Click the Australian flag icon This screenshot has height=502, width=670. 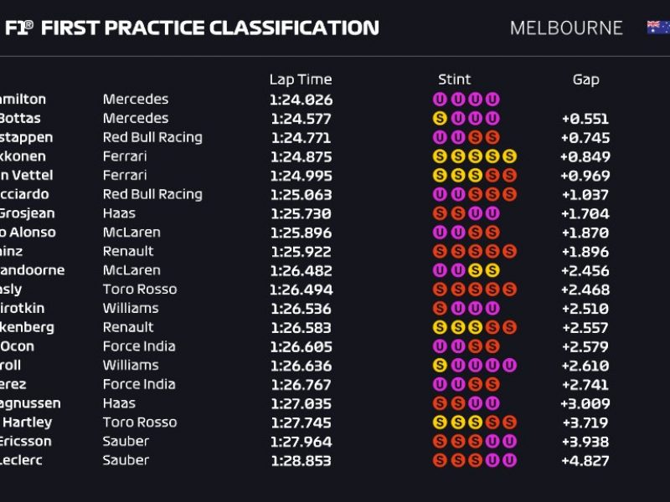click(658, 28)
